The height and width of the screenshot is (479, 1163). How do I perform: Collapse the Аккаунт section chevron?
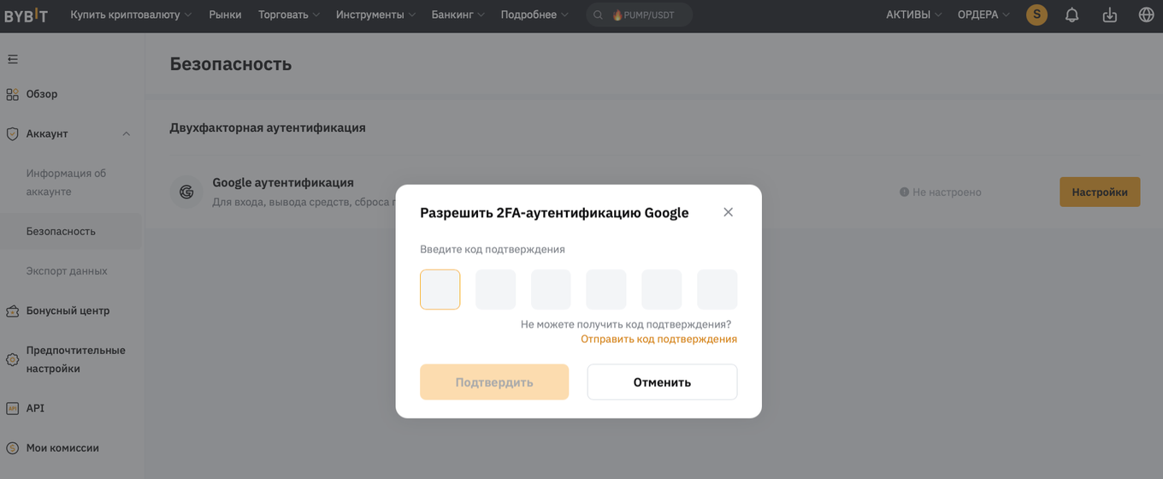[127, 133]
